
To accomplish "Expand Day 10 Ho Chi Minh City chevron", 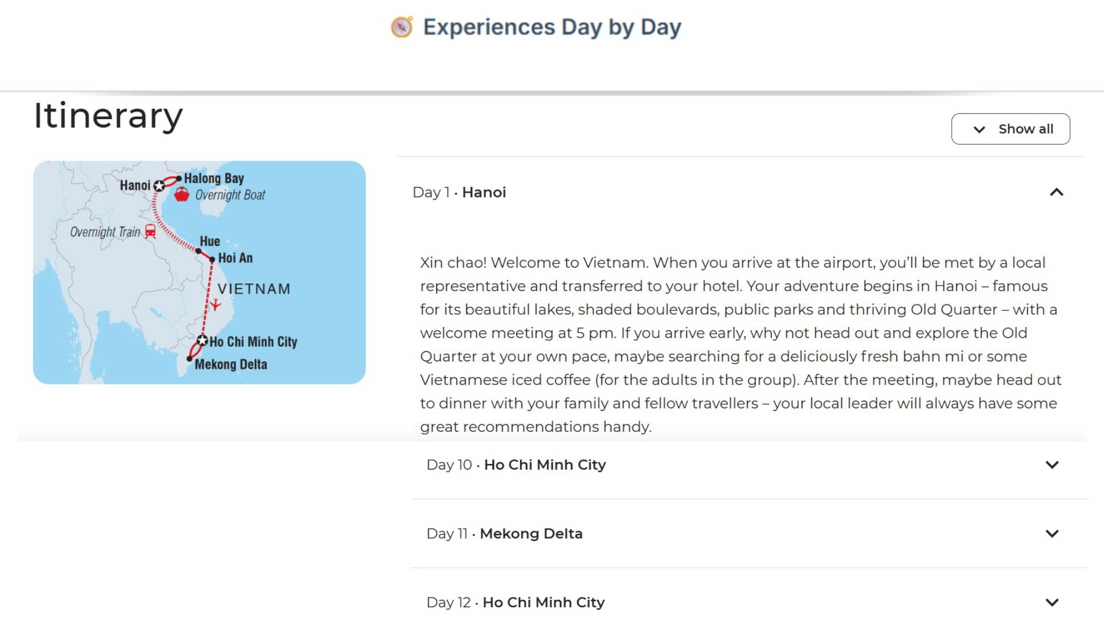I will (x=1052, y=464).
